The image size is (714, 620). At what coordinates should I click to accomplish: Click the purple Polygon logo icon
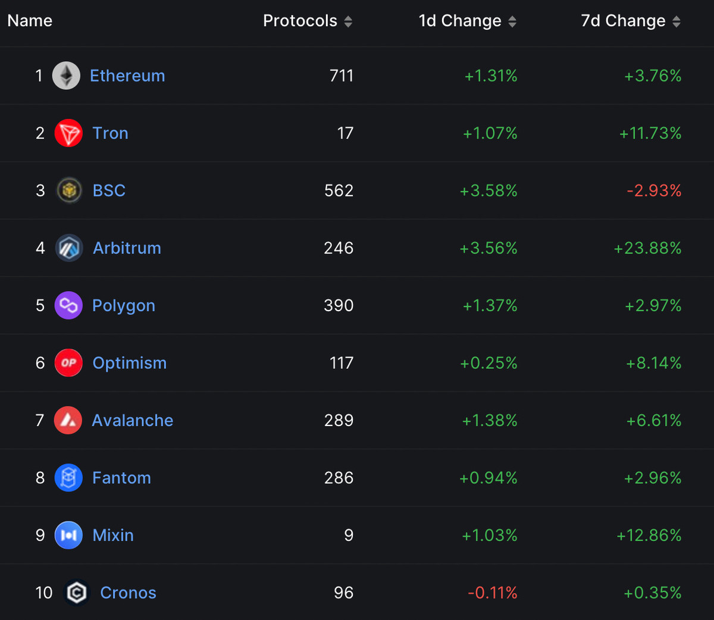point(68,305)
